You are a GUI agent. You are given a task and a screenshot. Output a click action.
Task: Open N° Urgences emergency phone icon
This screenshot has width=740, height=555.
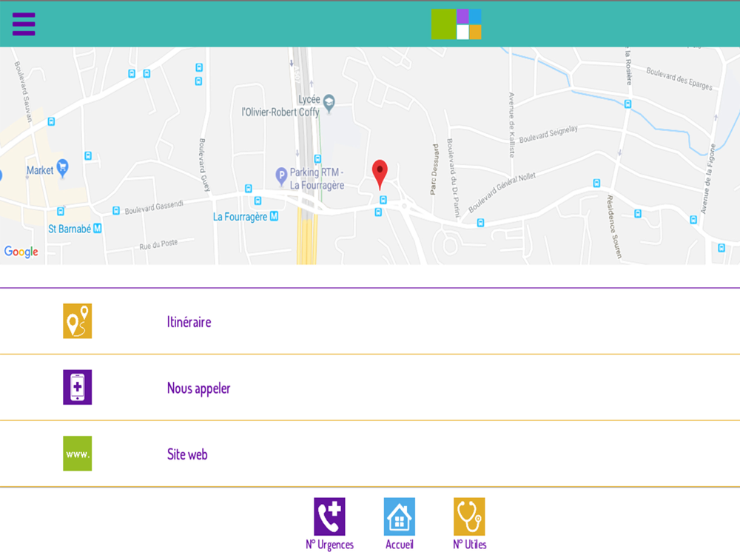[329, 517]
